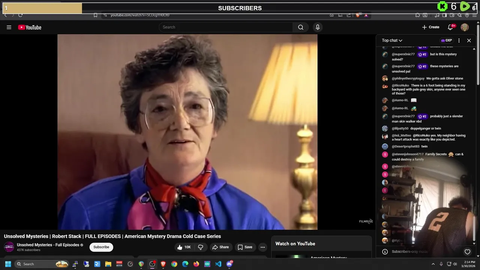
Task: Click @Desertprophet83 chat message 'twin'
Action: point(424,146)
